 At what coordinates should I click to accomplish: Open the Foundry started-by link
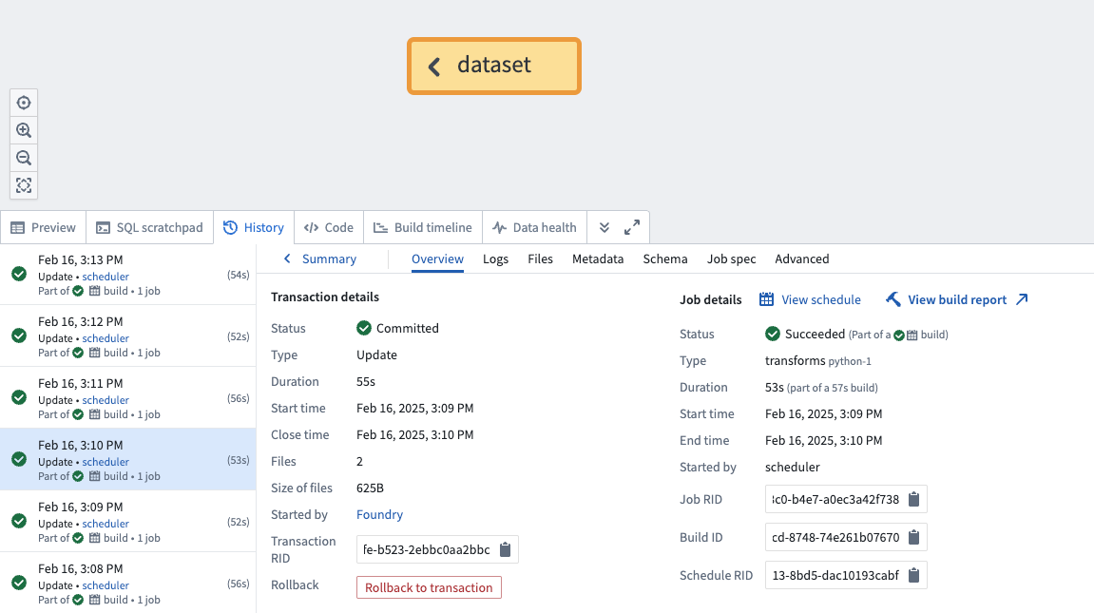pyautogui.click(x=379, y=514)
